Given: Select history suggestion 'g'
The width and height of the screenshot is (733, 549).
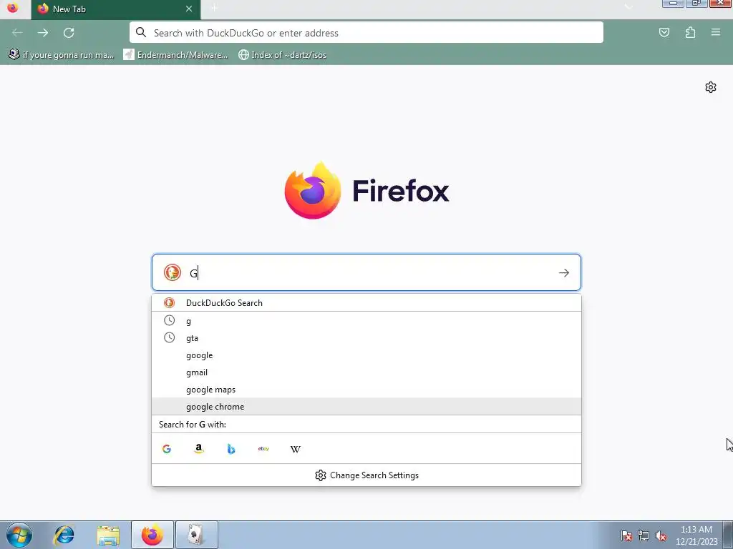Looking at the screenshot, I should pyautogui.click(x=366, y=321).
